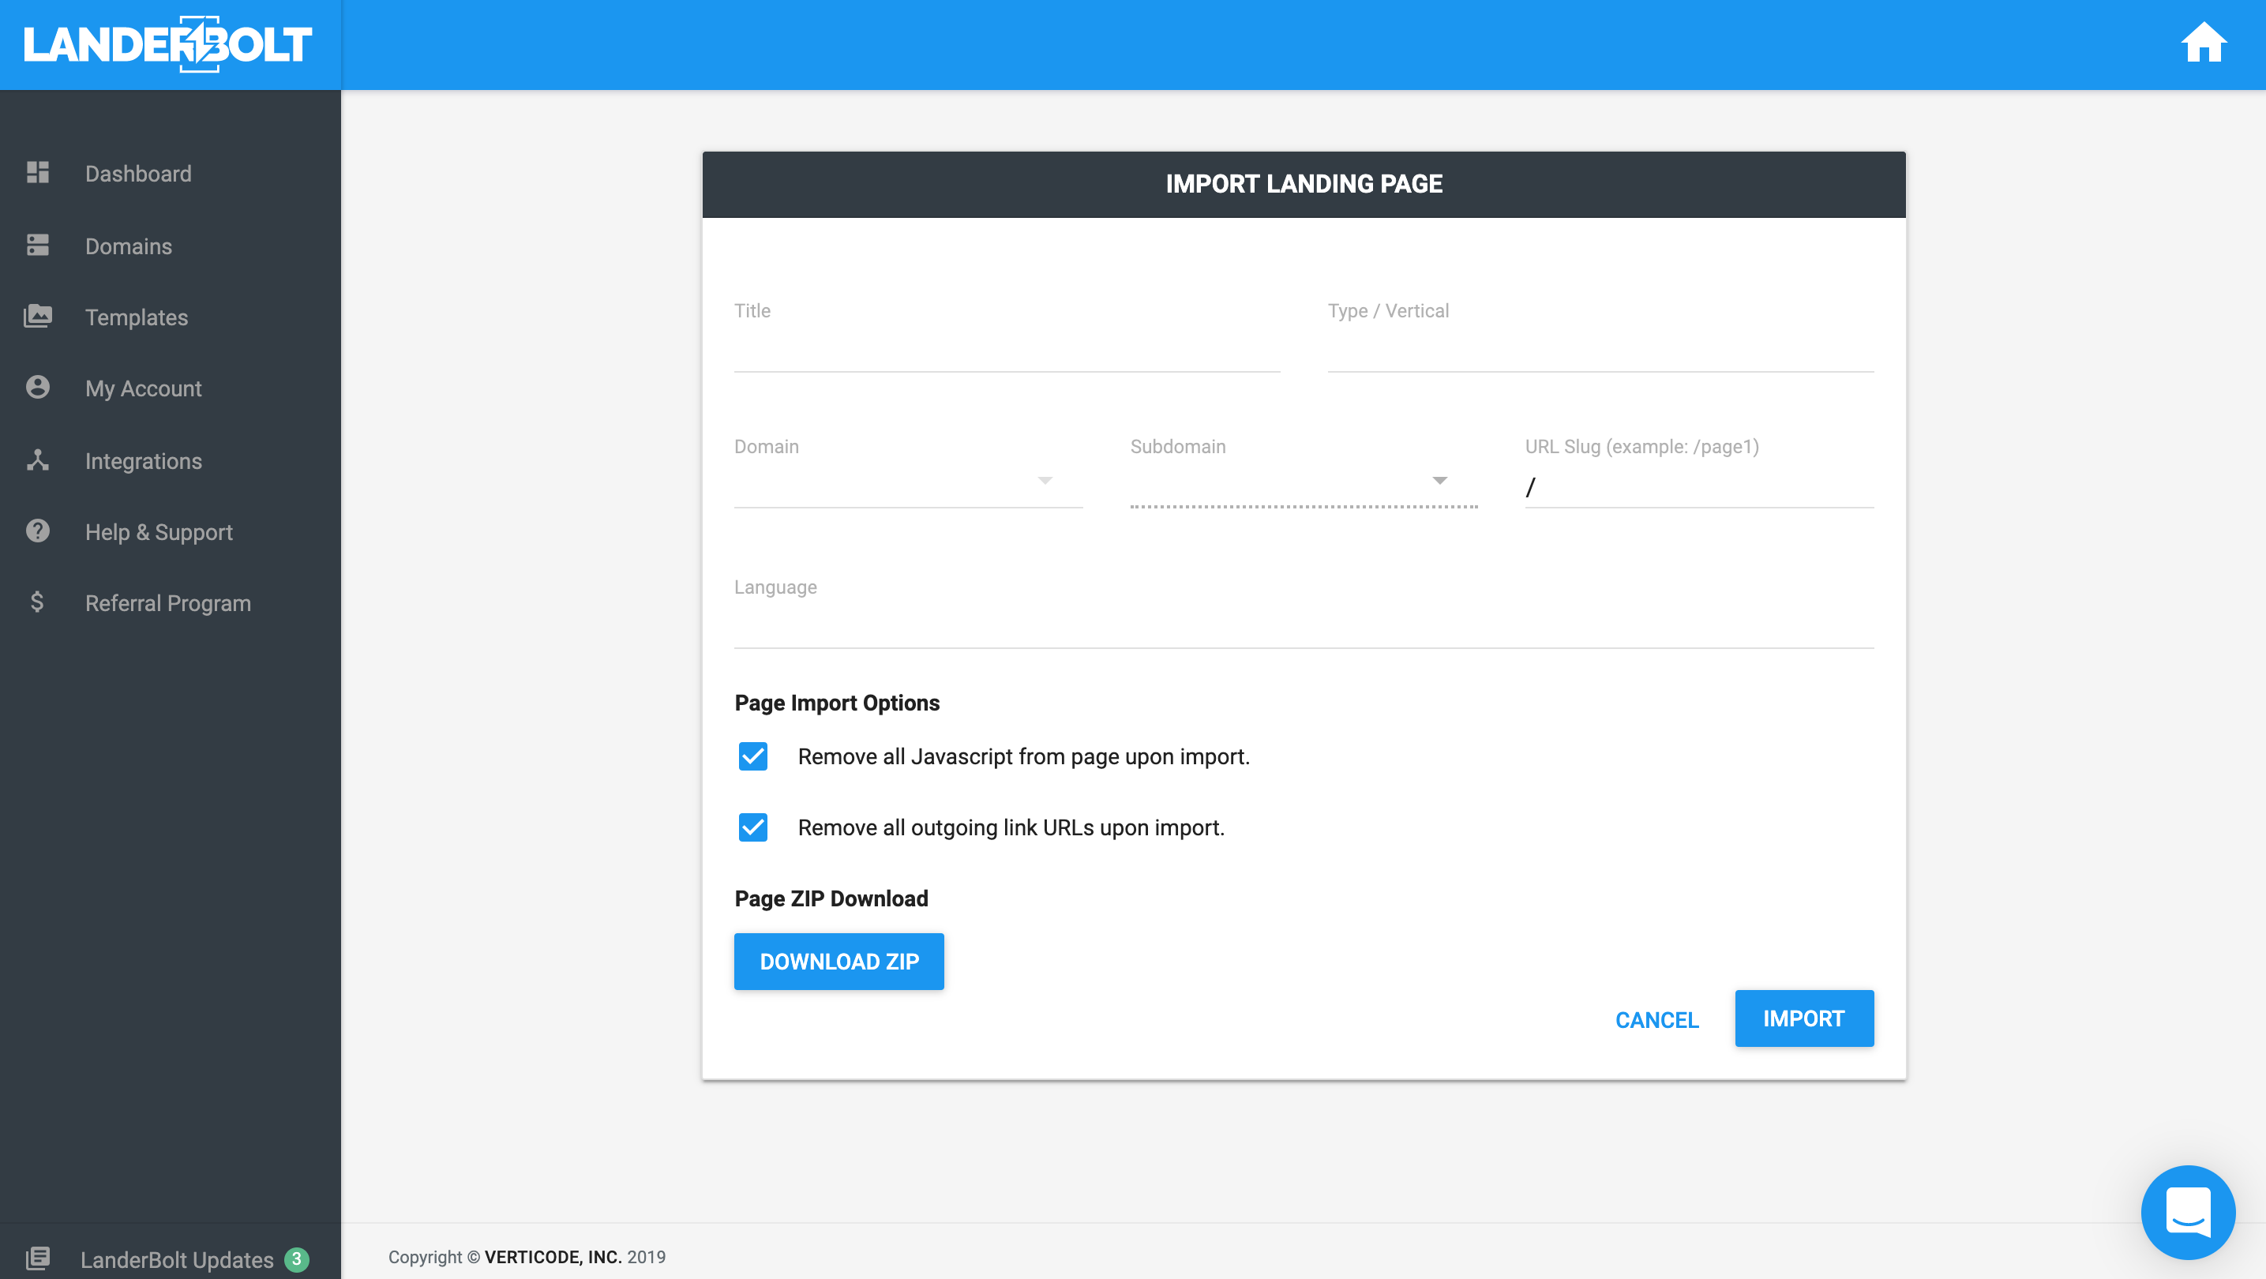This screenshot has height=1279, width=2266.
Task: Click Cancel to discard the import
Action: 1656,1019
